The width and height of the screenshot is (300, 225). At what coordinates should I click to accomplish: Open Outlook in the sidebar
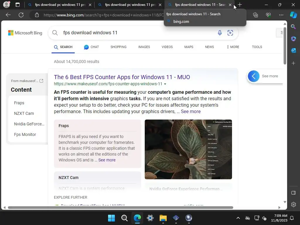[x=293, y=50]
